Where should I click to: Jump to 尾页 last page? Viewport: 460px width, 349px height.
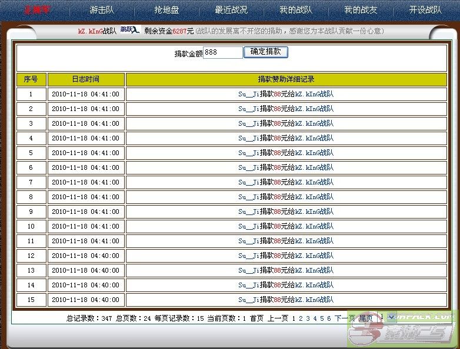pyautogui.click(x=365, y=318)
